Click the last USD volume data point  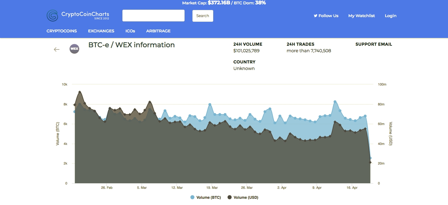(x=370, y=162)
